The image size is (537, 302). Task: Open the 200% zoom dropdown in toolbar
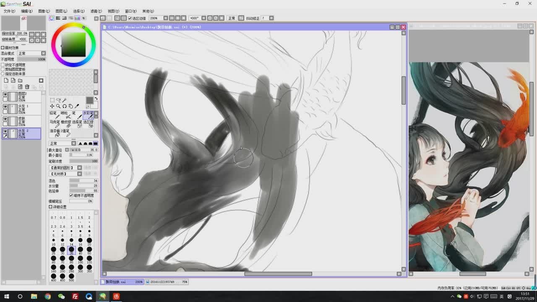pos(166,18)
